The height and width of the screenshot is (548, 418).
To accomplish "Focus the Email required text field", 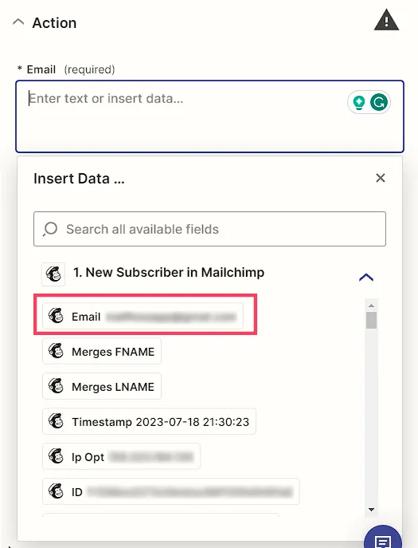I will click(x=209, y=116).
